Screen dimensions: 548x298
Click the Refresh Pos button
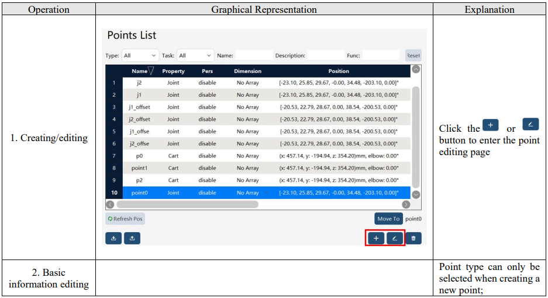point(125,219)
